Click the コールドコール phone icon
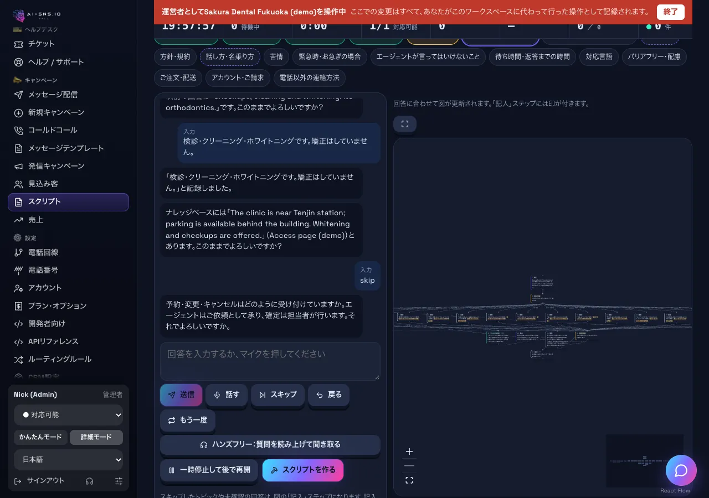This screenshot has width=709, height=498. coord(18,131)
